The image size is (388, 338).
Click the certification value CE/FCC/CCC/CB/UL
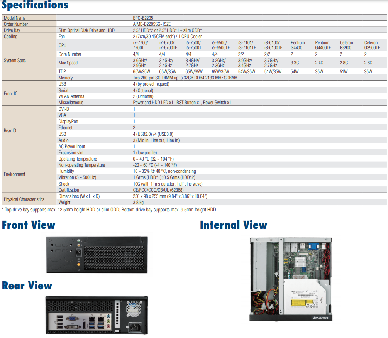[158, 190]
